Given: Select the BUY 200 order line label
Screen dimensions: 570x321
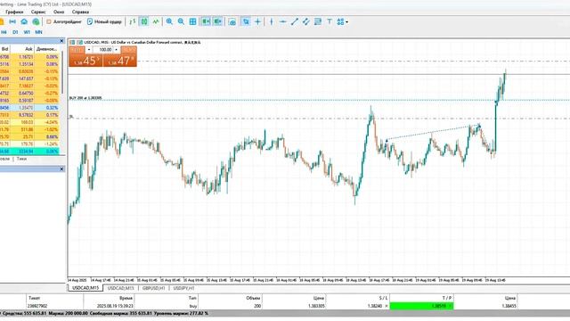Looking at the screenshot, I should [x=85, y=98].
